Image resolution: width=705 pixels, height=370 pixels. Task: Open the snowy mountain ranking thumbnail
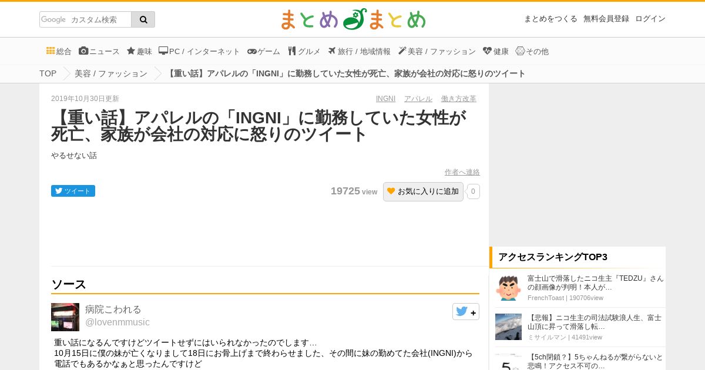508,327
